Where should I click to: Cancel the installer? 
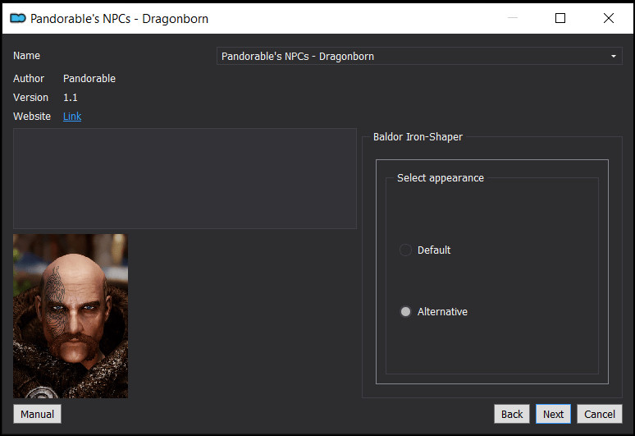click(x=600, y=414)
